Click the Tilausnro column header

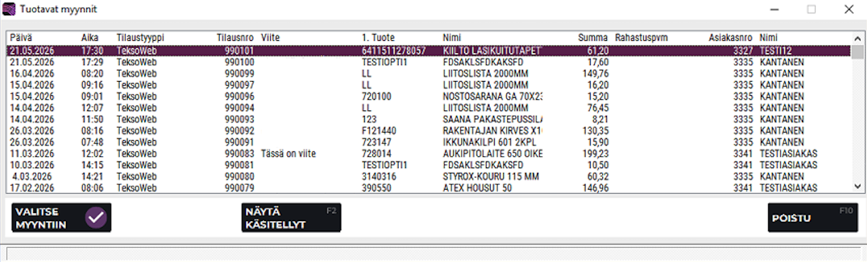click(235, 38)
